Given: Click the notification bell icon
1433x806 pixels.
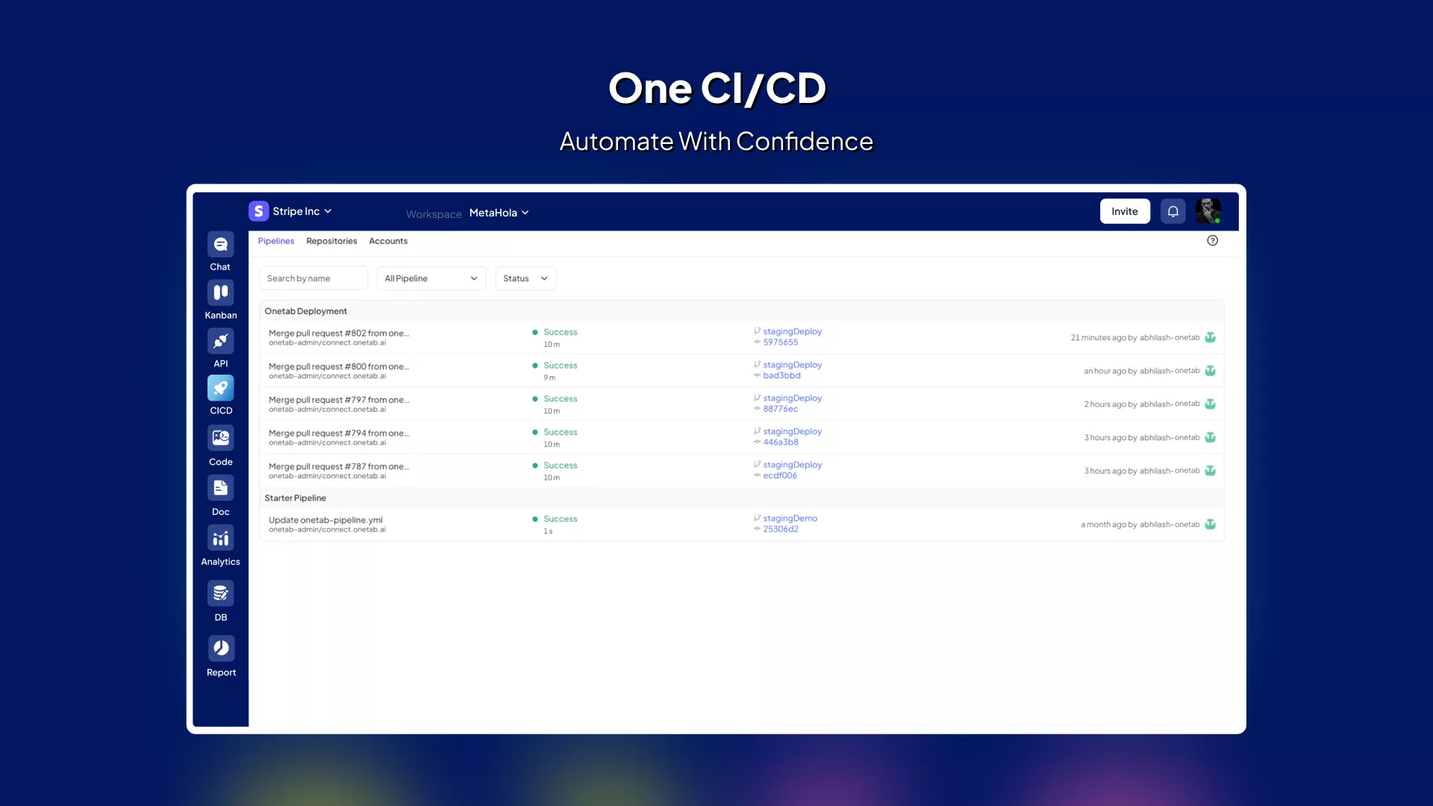Looking at the screenshot, I should (1173, 211).
